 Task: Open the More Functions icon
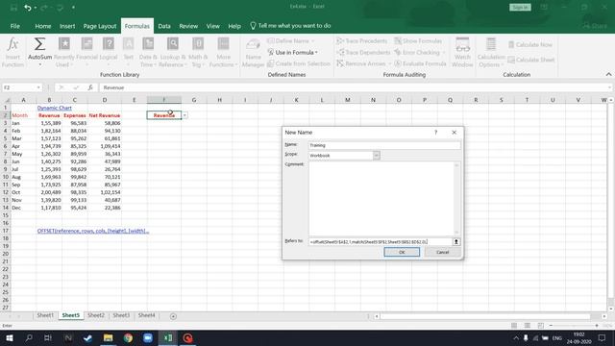[223, 43]
